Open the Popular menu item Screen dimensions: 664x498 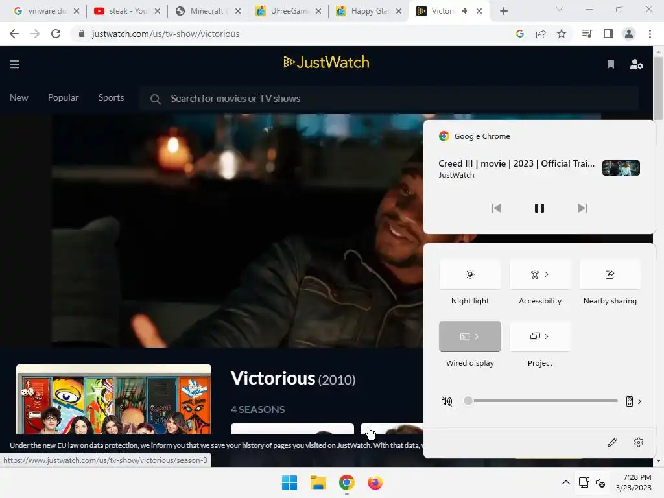pos(63,97)
